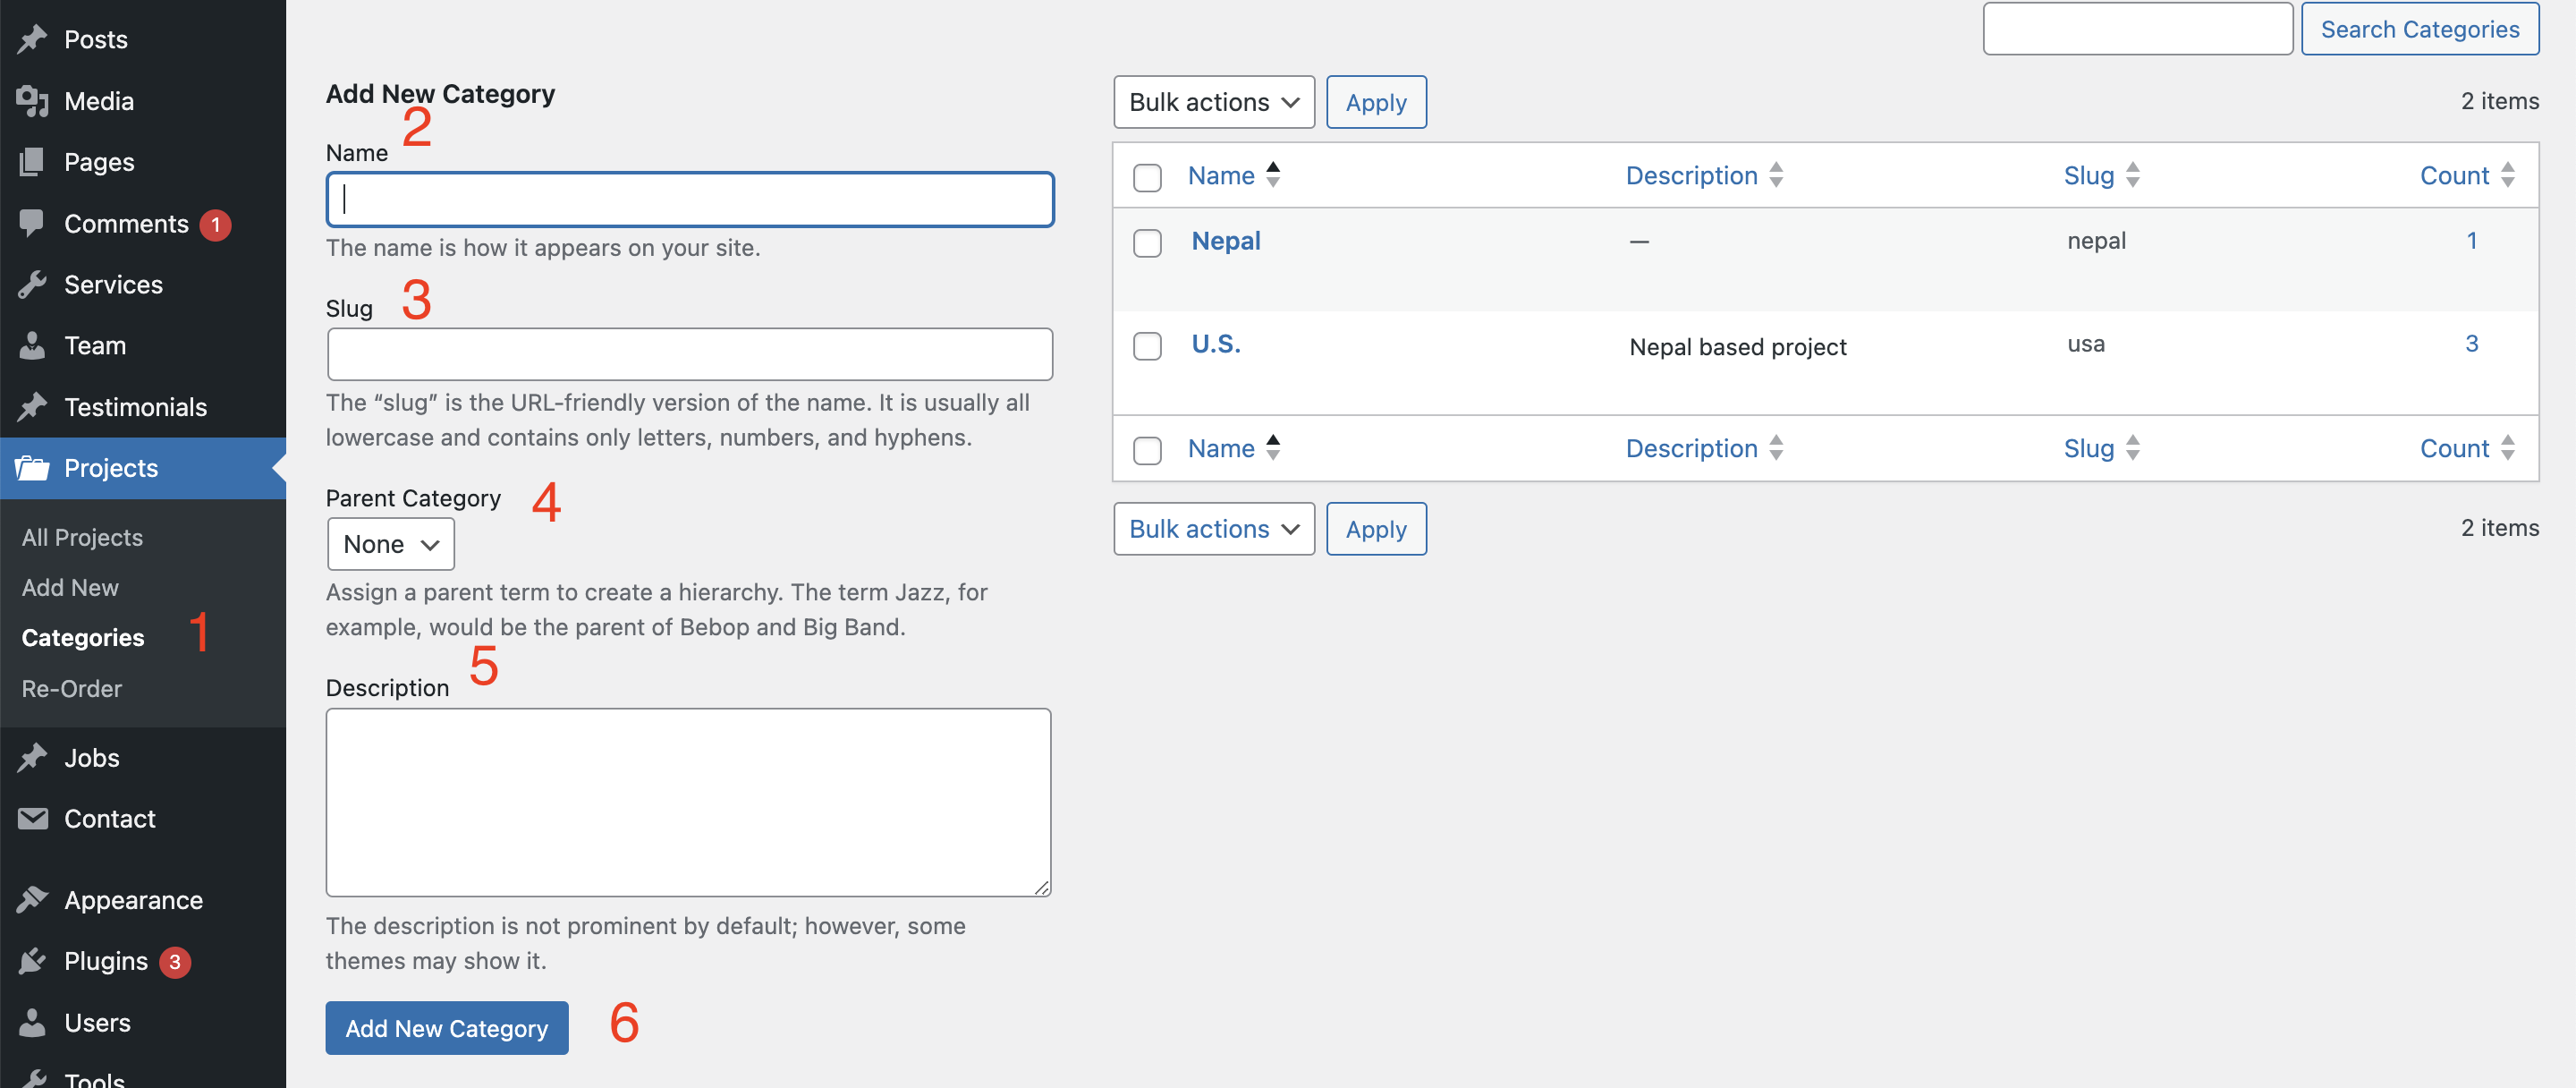
Task: Focus the category Name input field
Action: click(690, 199)
